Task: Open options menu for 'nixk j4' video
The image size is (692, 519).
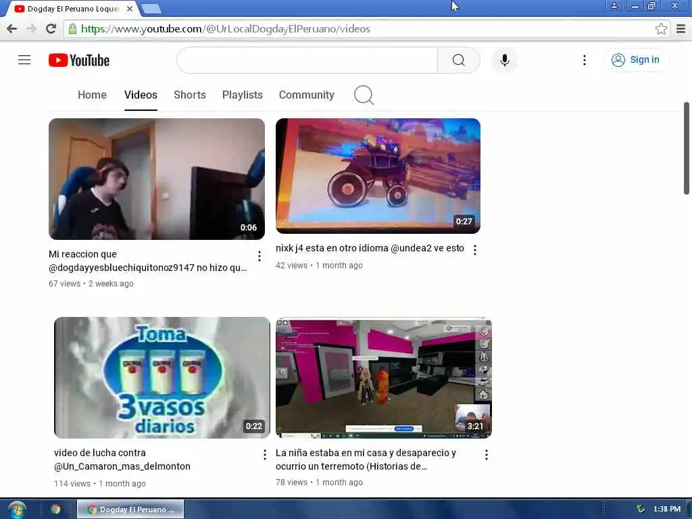Action: [475, 250]
